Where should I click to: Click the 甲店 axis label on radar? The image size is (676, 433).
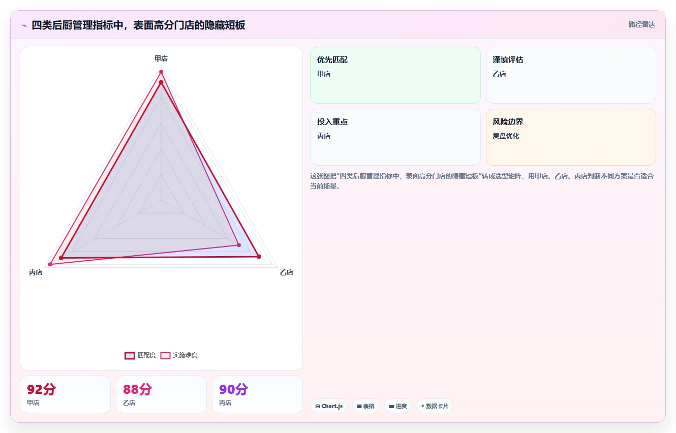tap(161, 58)
